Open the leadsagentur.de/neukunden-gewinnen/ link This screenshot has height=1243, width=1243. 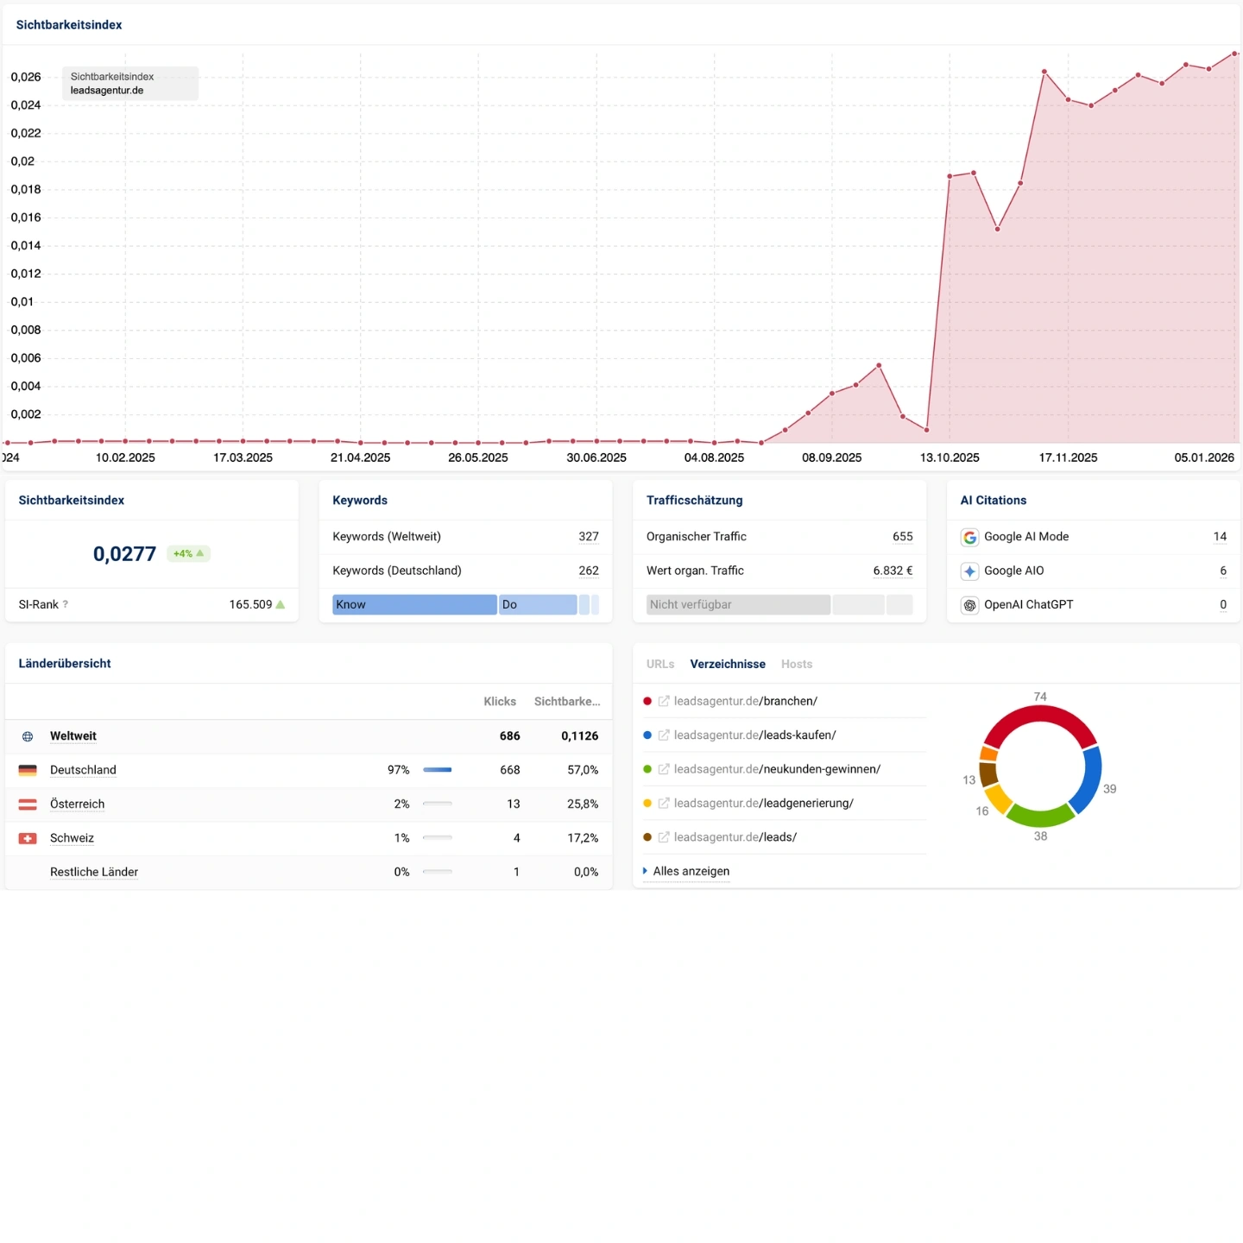click(x=776, y=769)
